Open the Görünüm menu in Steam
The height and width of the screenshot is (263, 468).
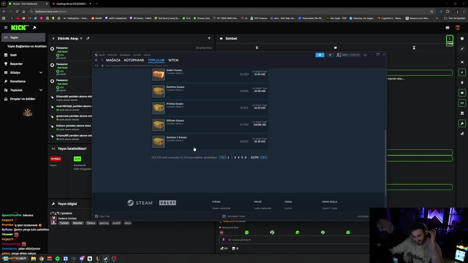(112, 55)
